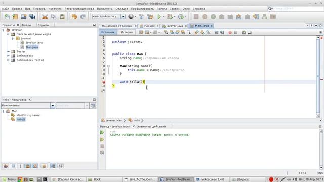The width and height of the screenshot is (324, 182).
Task: Switch to JavaVar.java editor tab
Action: [174, 26]
